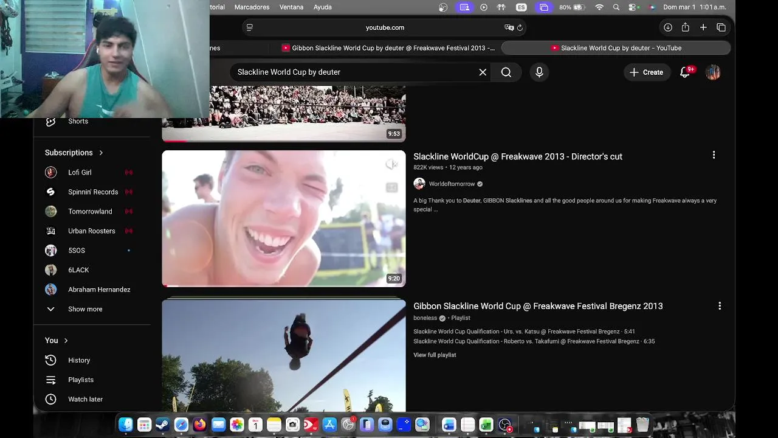The width and height of the screenshot is (778, 438).
Task: Open options for Director's cut video
Action: coord(714,155)
